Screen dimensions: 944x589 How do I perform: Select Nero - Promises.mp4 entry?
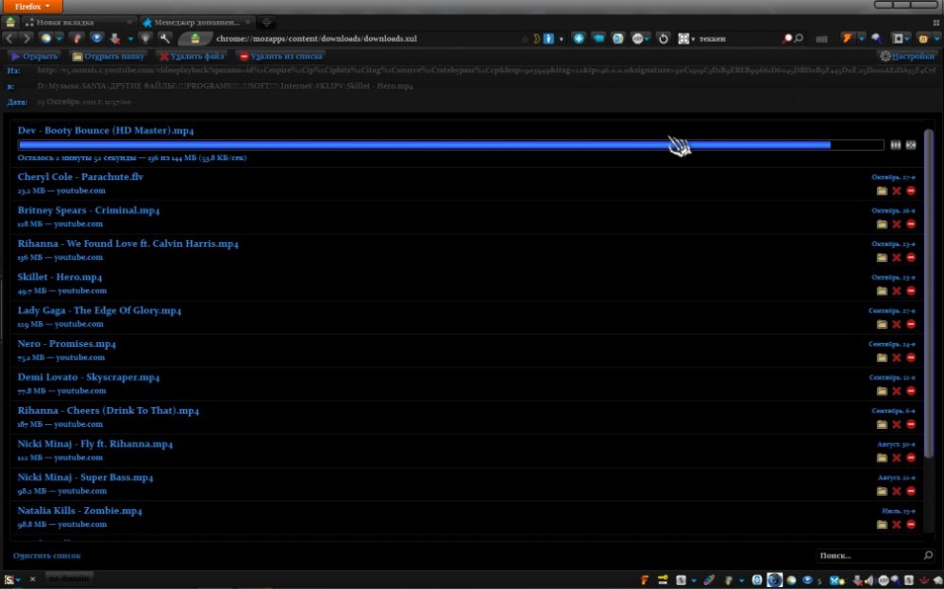click(466, 350)
